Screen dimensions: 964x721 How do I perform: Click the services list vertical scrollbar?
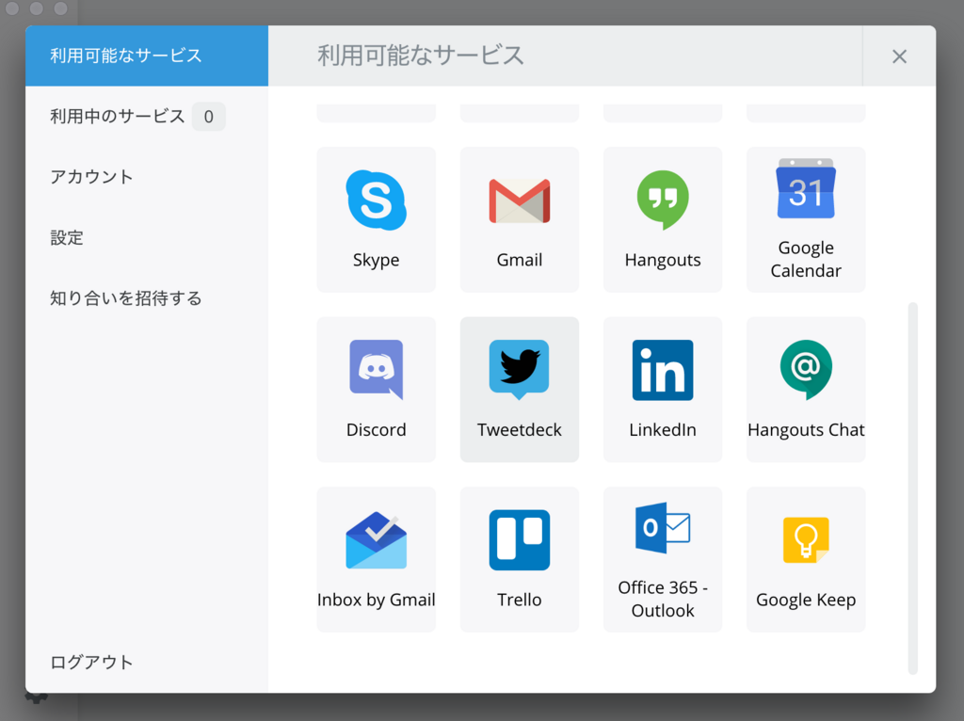click(912, 489)
